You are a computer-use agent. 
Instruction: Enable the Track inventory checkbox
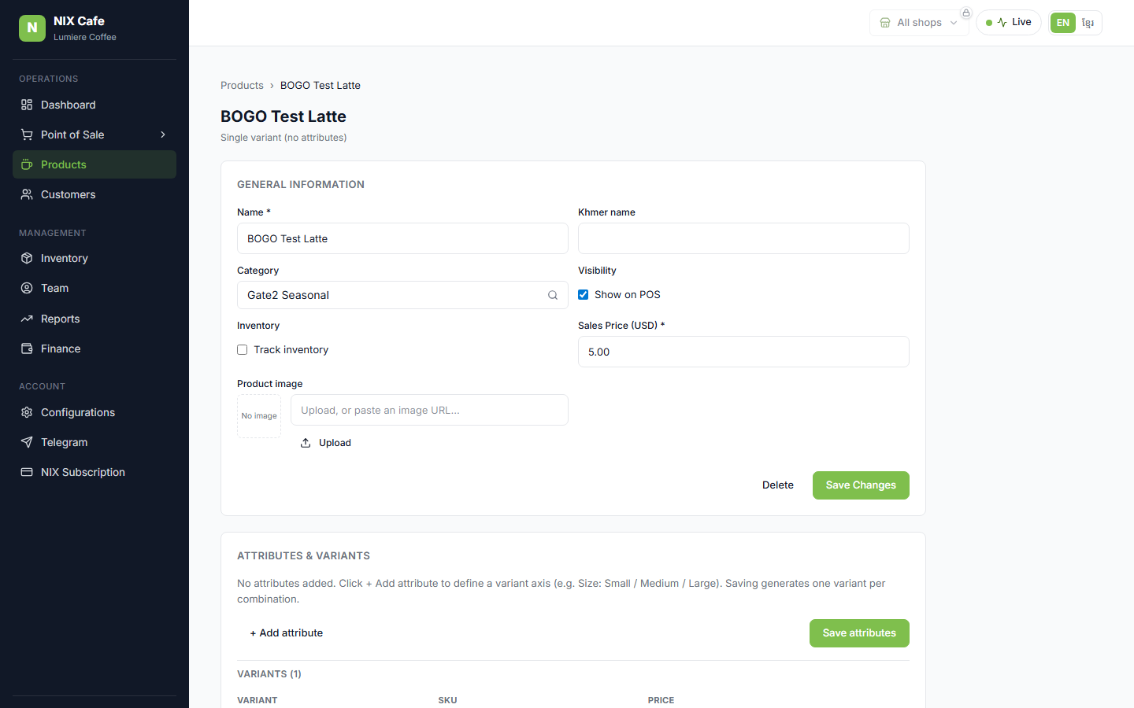click(x=243, y=349)
